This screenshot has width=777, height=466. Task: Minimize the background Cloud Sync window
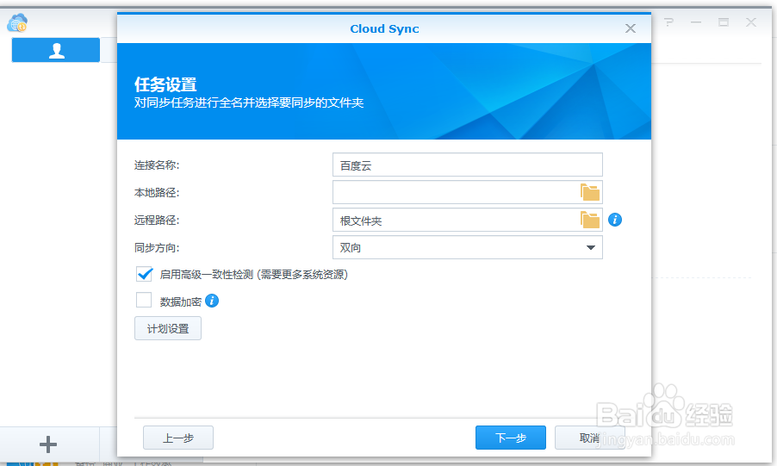696,22
